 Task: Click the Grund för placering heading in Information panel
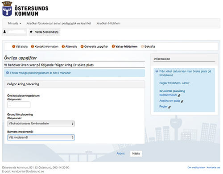tap(172, 91)
